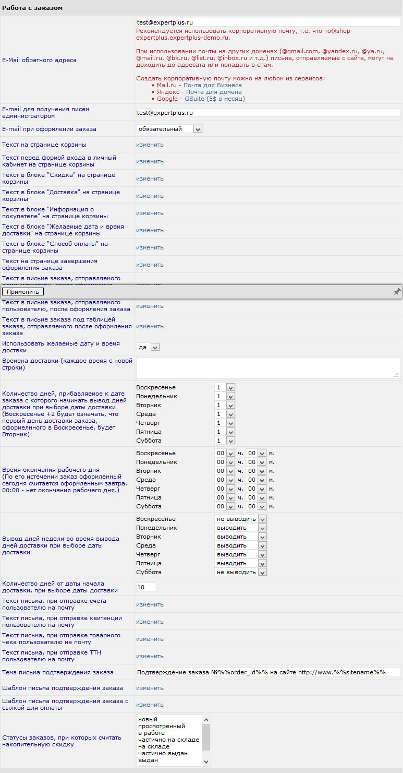The image size is (403, 773).
Task: Open the days-added dropdown for Среда
Action: (x=225, y=414)
